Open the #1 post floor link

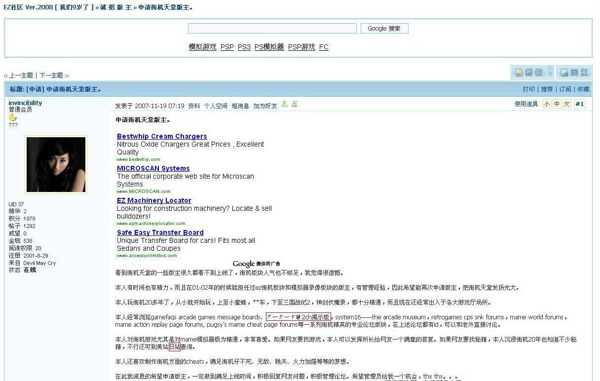click(580, 104)
